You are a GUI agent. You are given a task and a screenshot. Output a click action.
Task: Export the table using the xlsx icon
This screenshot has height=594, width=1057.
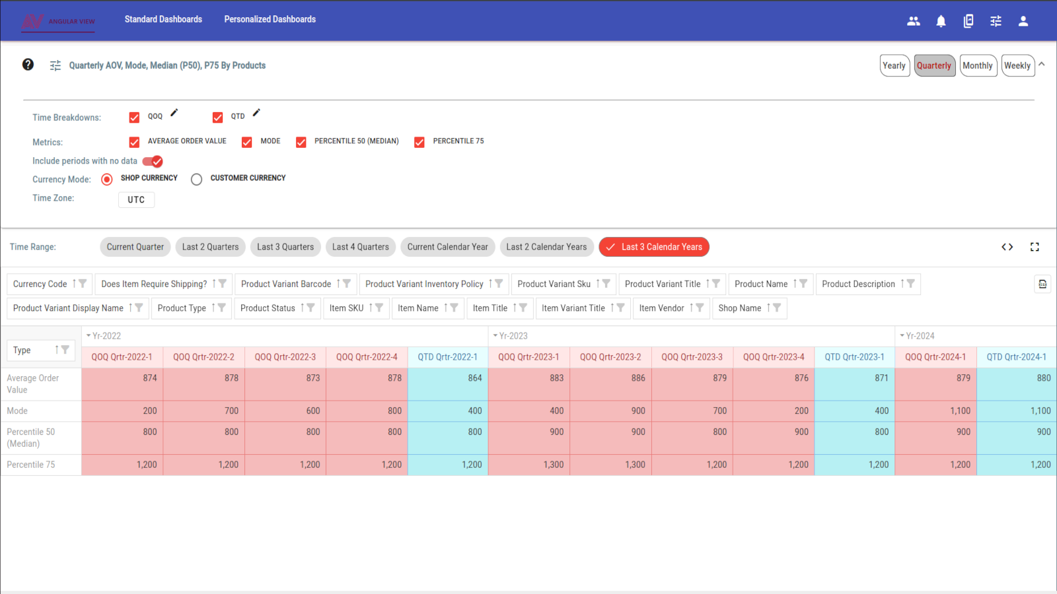coord(1042,284)
